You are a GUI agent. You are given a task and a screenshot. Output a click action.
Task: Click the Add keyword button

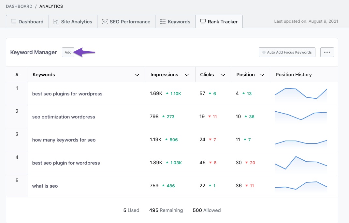68,52
